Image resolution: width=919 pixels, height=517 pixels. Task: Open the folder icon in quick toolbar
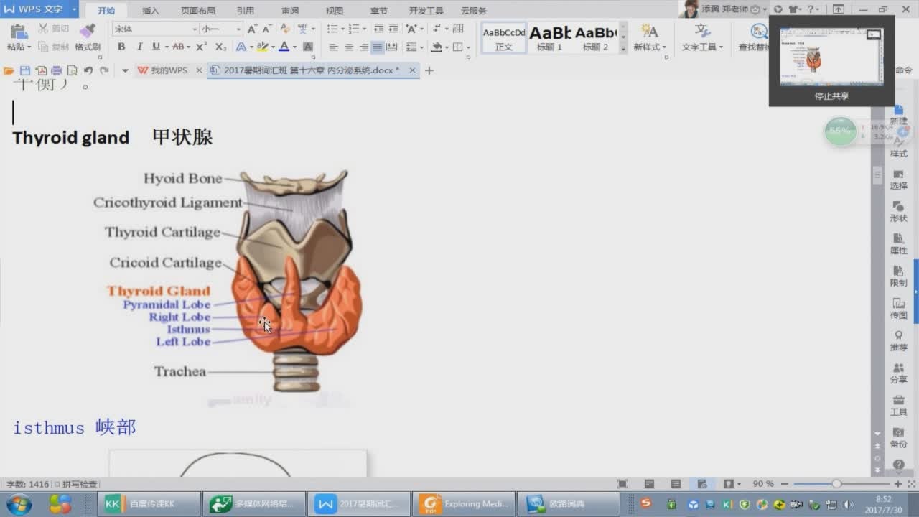pyautogui.click(x=9, y=70)
